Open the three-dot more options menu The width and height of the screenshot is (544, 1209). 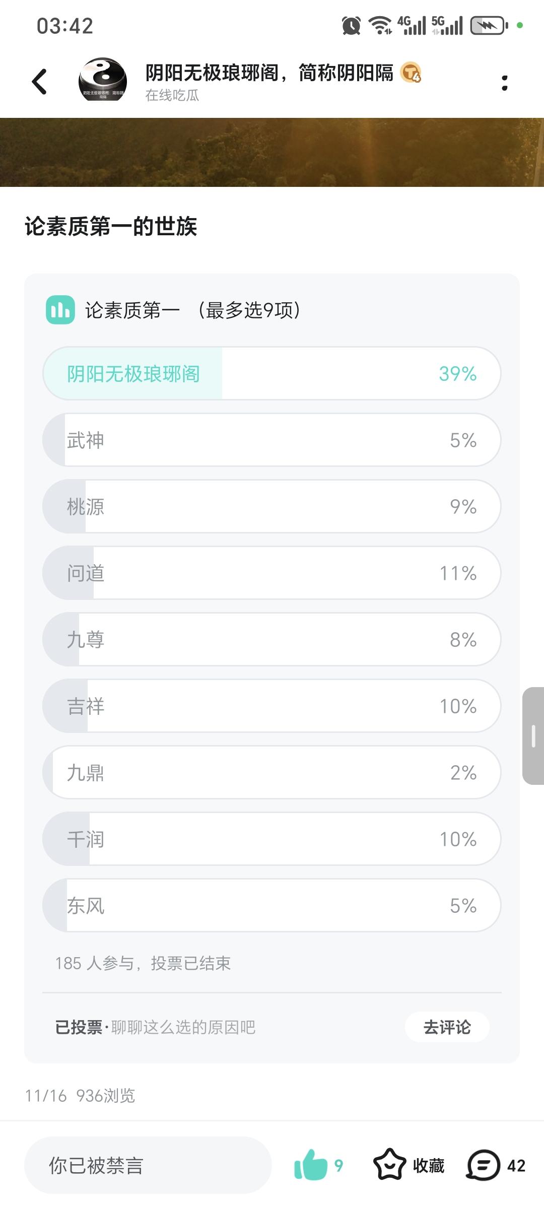[504, 83]
